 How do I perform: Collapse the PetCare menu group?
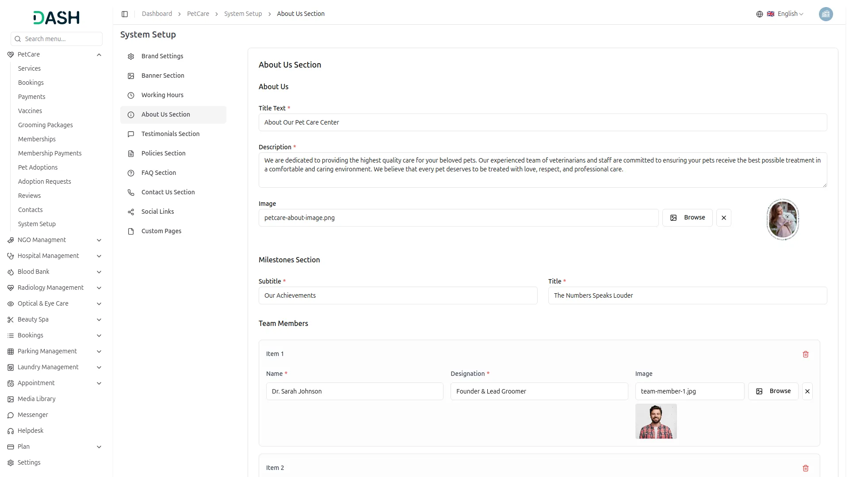point(99,55)
